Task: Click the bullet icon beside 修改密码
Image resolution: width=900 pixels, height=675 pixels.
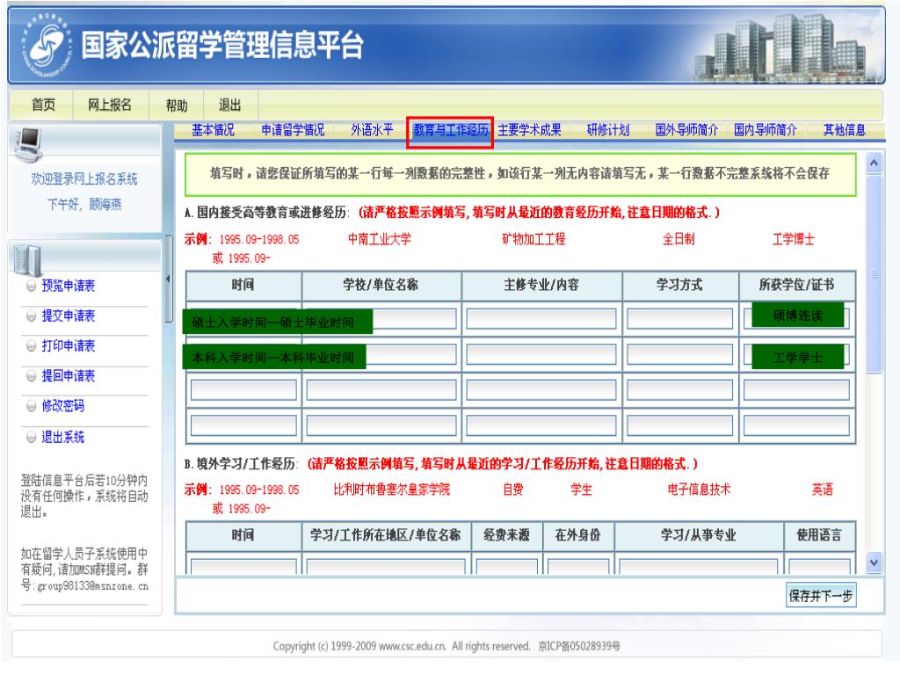Action: (x=32, y=407)
